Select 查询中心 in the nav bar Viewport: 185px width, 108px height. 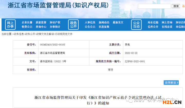coord(41,27)
